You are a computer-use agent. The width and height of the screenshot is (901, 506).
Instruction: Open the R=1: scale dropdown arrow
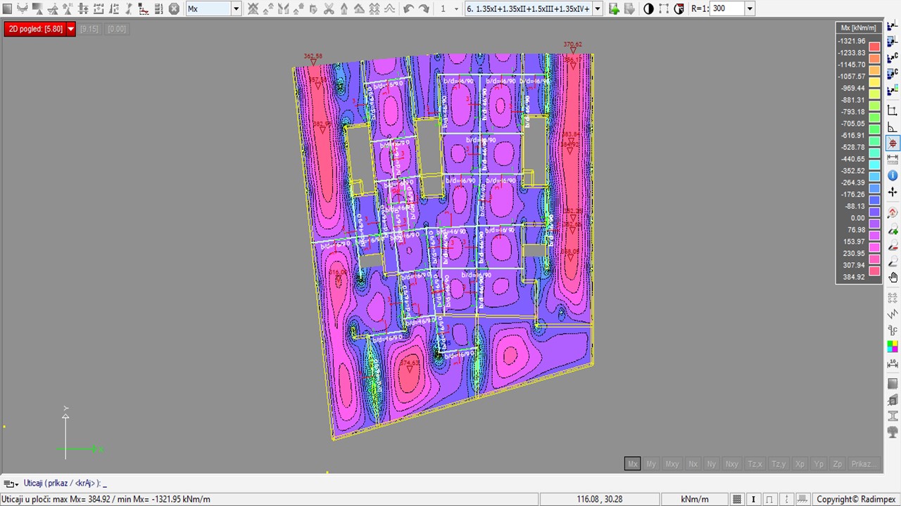click(749, 8)
